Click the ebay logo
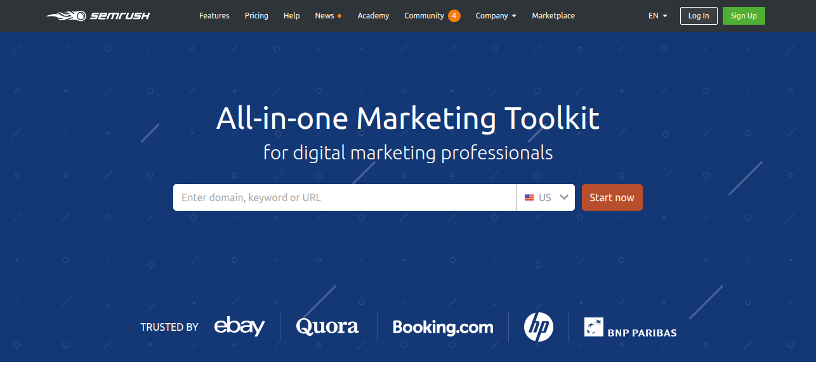816x386 pixels. tap(239, 326)
